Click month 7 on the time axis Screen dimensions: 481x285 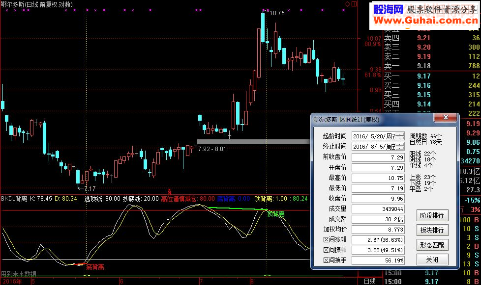[201, 282]
